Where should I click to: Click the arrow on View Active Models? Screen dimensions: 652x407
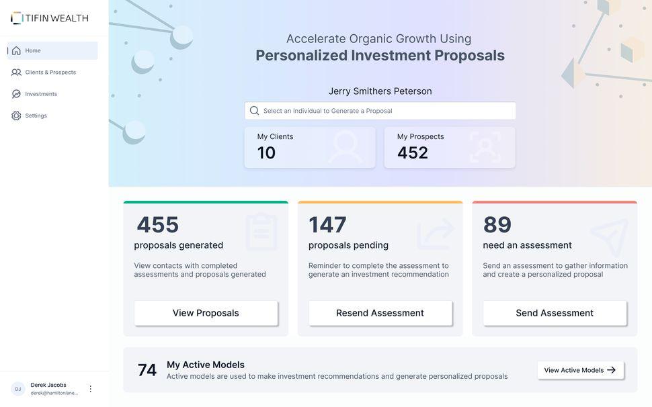click(x=611, y=370)
